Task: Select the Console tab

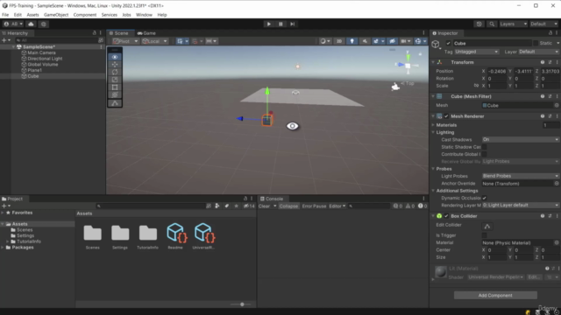Action: [272, 199]
